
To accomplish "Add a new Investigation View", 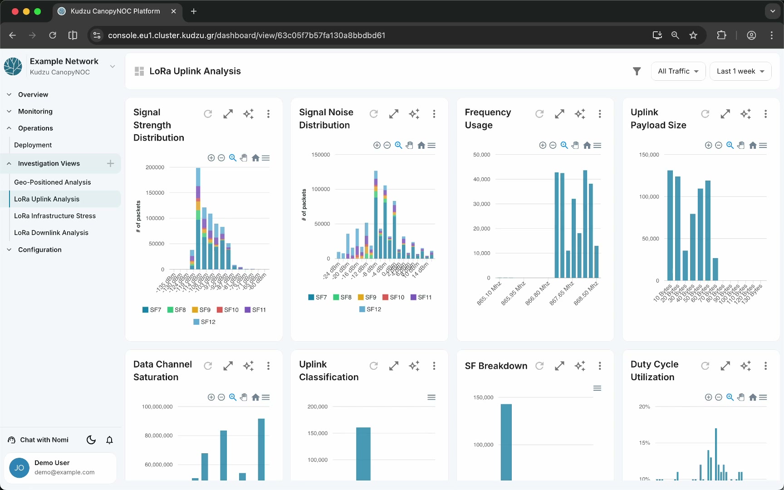I will [110, 163].
